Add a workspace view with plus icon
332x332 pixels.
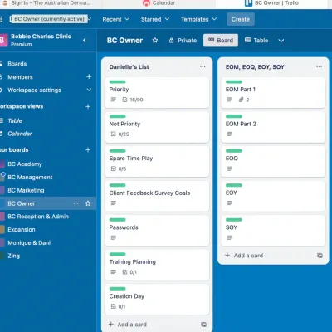tap(88, 106)
